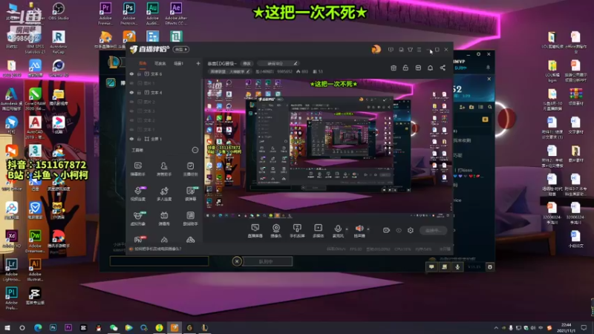Open the OBS Studio desktop shortcut
This screenshot has width=594, height=334.
coord(59,11)
